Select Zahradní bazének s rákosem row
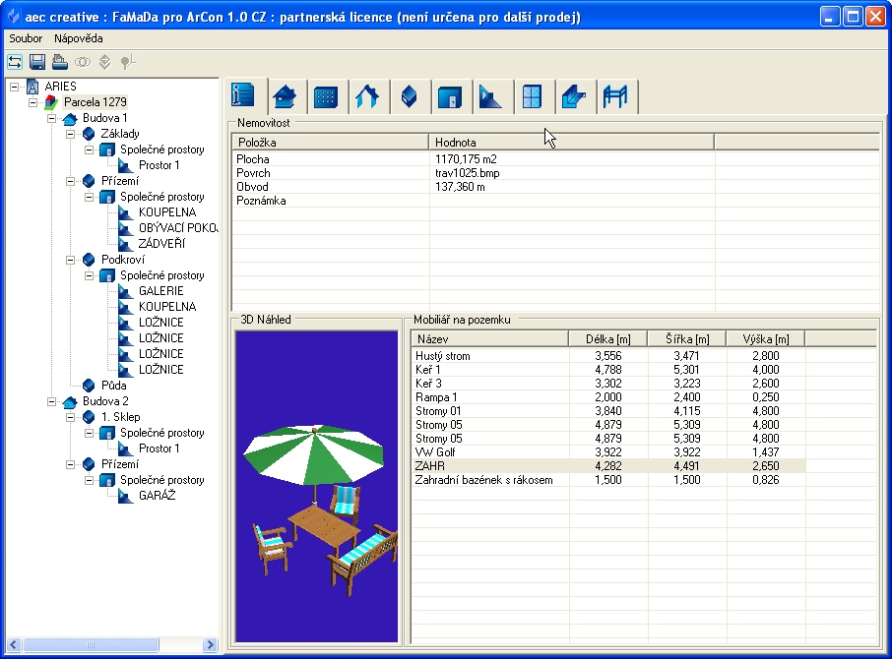 coord(608,480)
